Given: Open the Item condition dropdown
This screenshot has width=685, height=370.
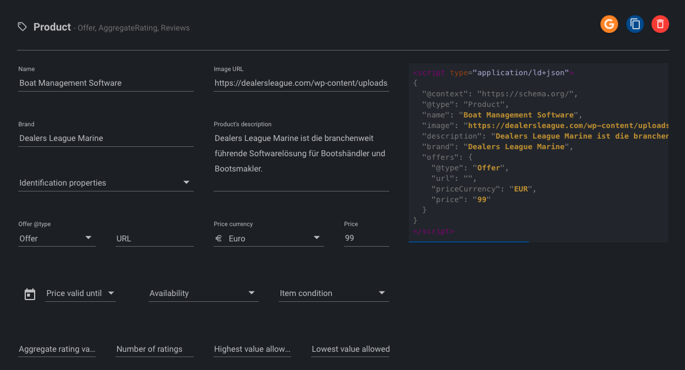Looking at the screenshot, I should pos(333,293).
